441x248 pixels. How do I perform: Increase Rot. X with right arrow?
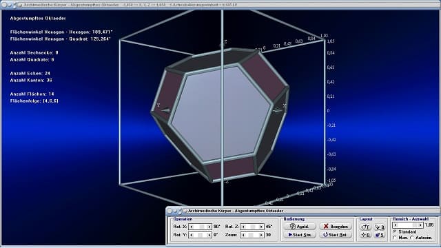pos(209,227)
